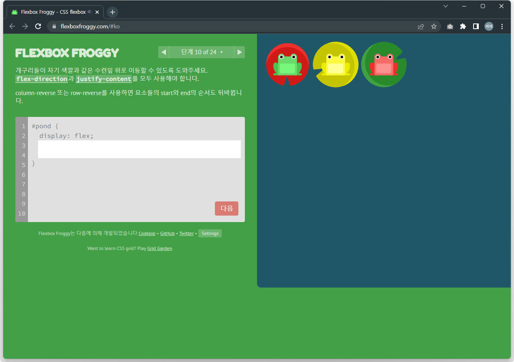Viewport: 514px width, 362px height.
Task: Minimize the browser window
Action: click(464, 6)
